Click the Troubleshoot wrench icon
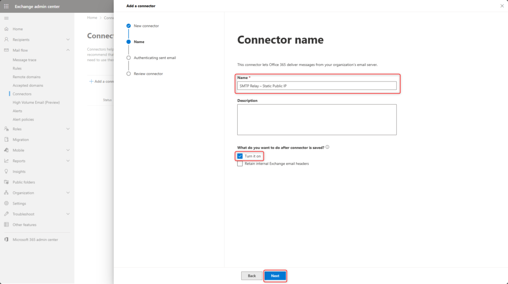Image resolution: width=508 pixels, height=284 pixels. (6, 214)
